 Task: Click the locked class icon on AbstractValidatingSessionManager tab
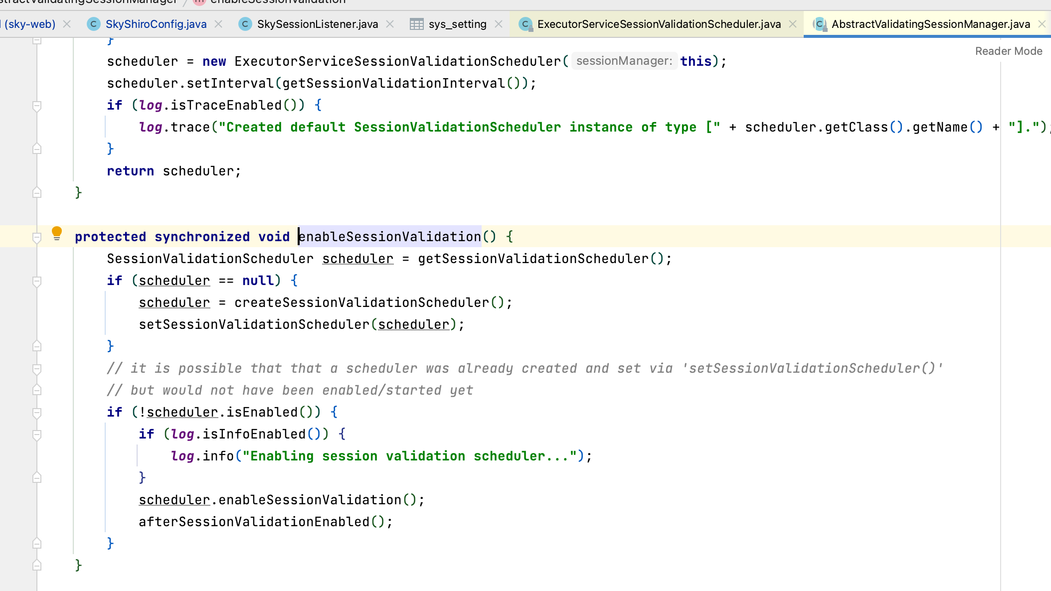tap(820, 24)
